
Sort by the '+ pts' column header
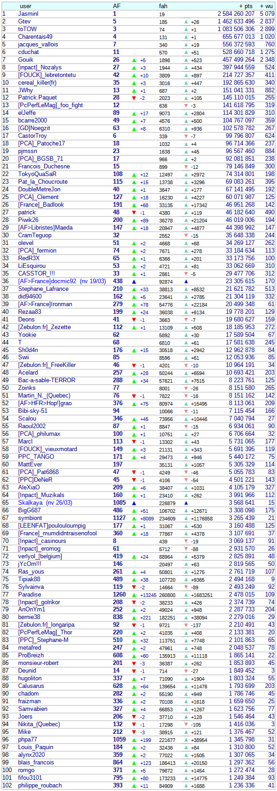tap(246, 6)
